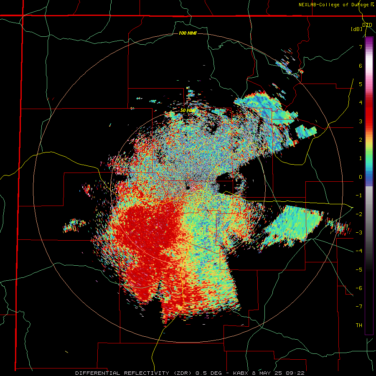Click the 100 NMI range ring label
The height and width of the screenshot is (376, 376).
[188, 33]
